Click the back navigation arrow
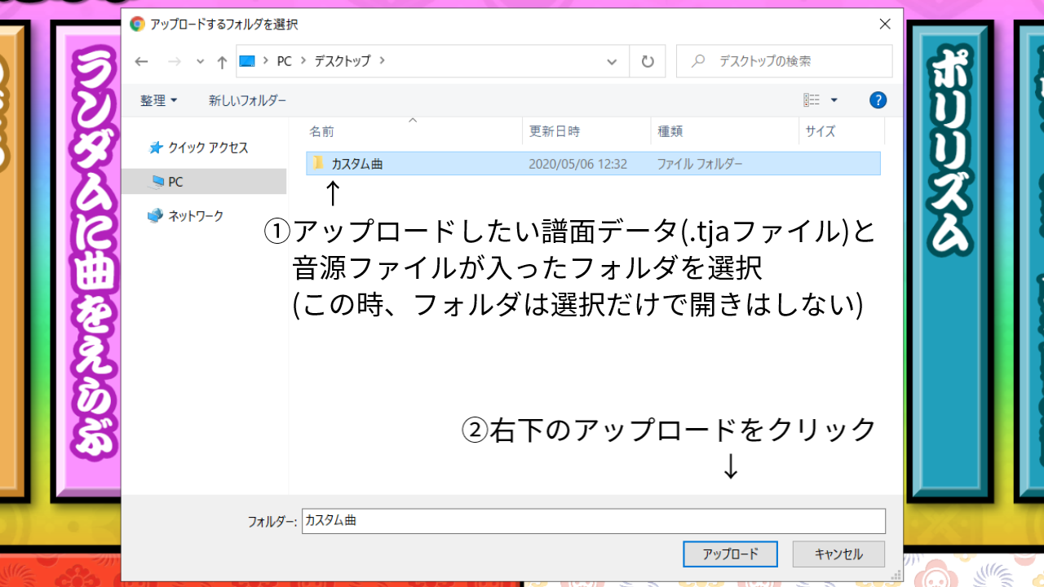This screenshot has height=587, width=1044. 141,61
